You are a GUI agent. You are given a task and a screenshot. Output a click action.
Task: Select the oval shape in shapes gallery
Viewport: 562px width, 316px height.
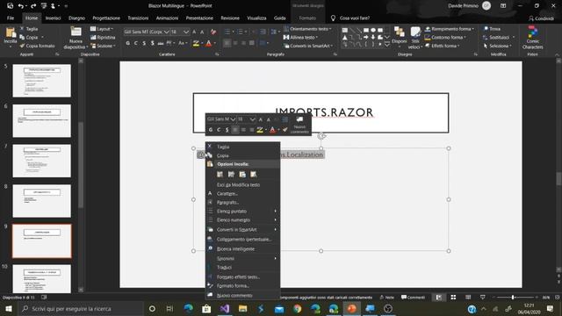tap(373, 30)
